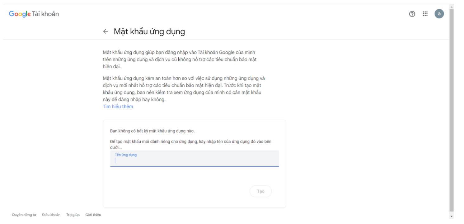Open the Help question mark icon

412,14
